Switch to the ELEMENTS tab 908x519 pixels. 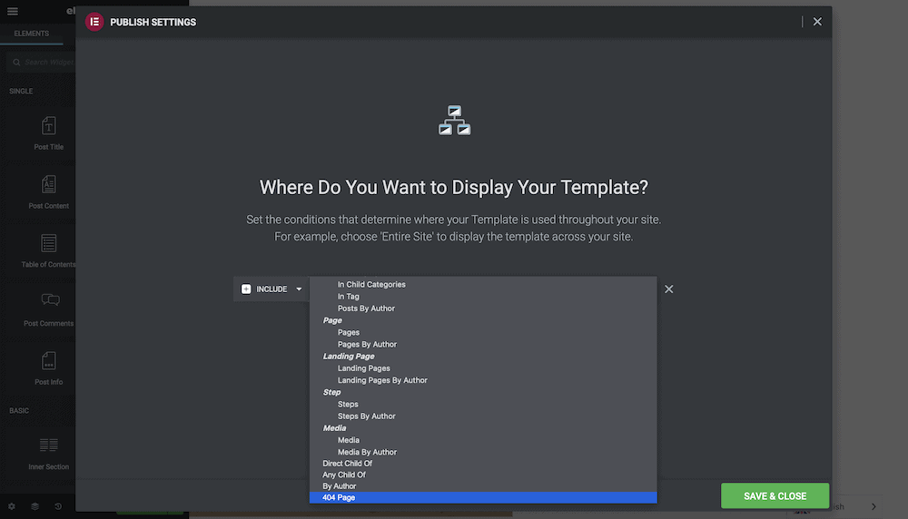31,34
